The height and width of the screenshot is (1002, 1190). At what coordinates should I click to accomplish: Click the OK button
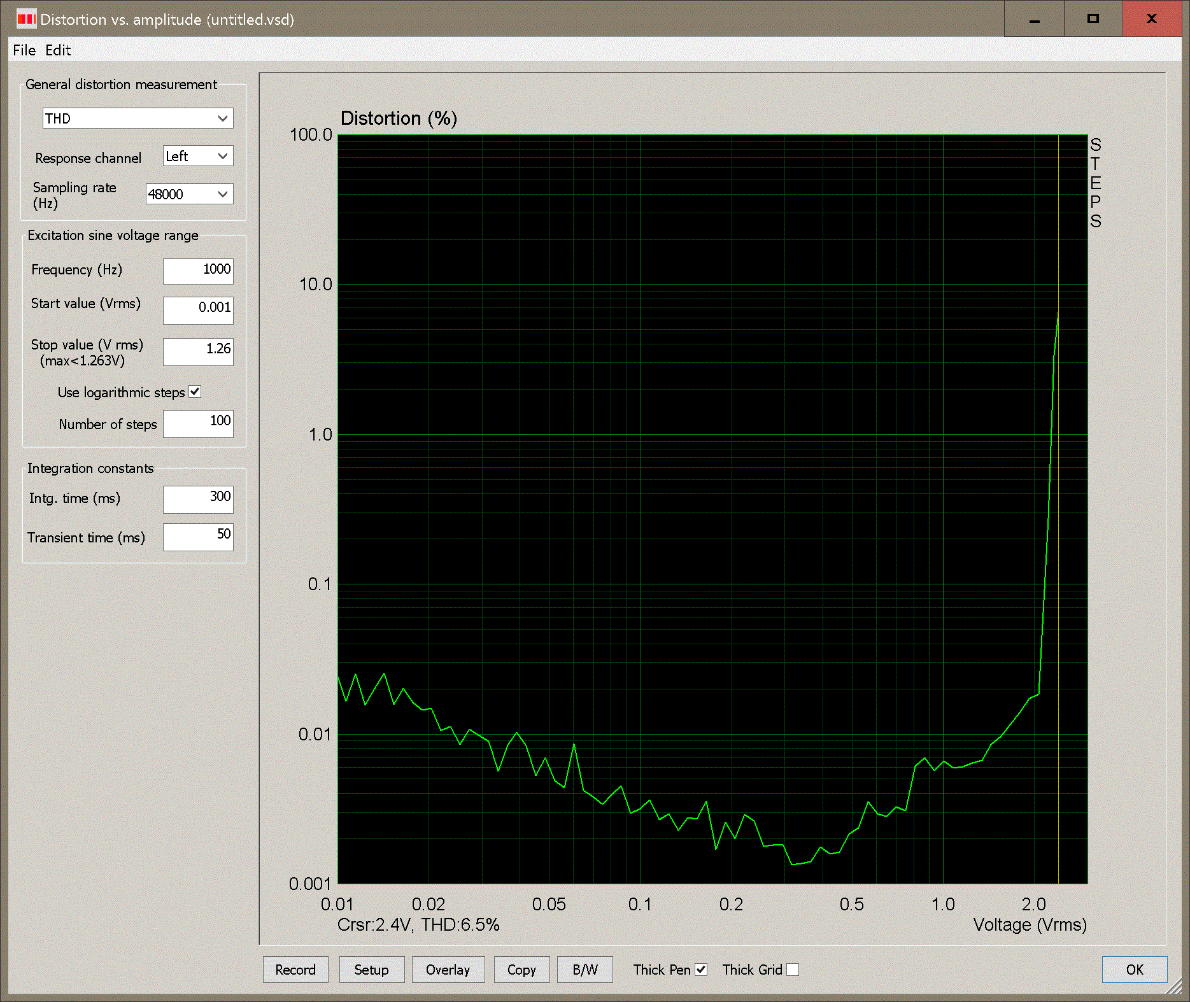click(x=1135, y=970)
